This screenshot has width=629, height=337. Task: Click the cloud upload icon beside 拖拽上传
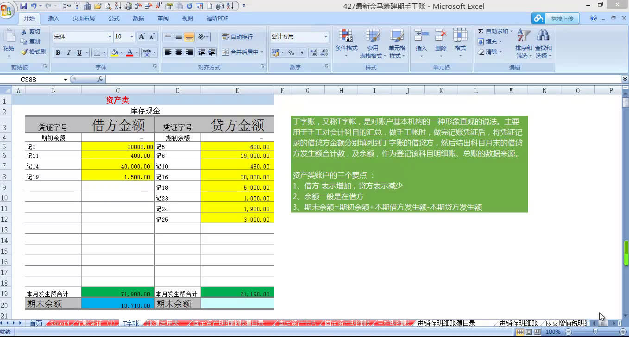pyautogui.click(x=538, y=18)
